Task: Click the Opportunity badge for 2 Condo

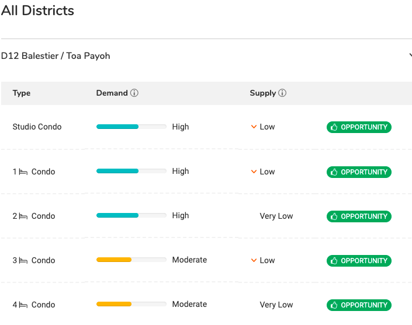Action: click(x=358, y=216)
